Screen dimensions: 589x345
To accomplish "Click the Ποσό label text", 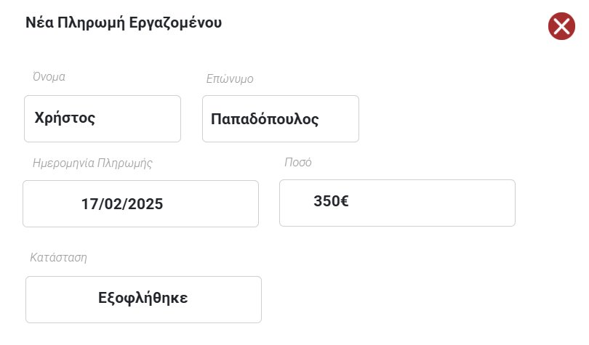I will (x=297, y=162).
